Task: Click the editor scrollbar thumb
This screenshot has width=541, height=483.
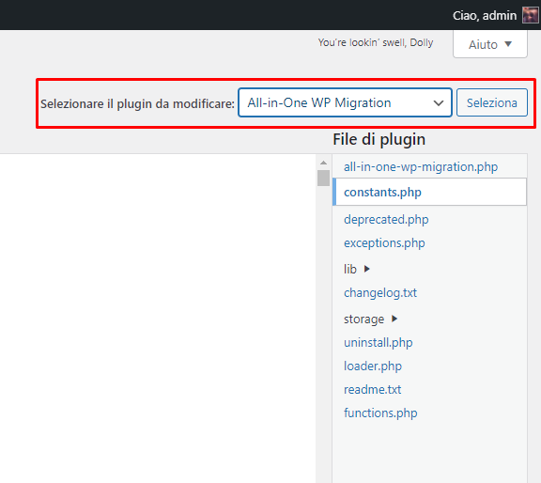Action: coord(323,179)
